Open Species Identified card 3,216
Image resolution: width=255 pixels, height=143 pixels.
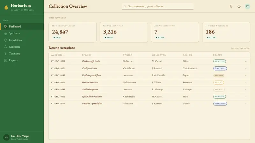tap(124, 32)
